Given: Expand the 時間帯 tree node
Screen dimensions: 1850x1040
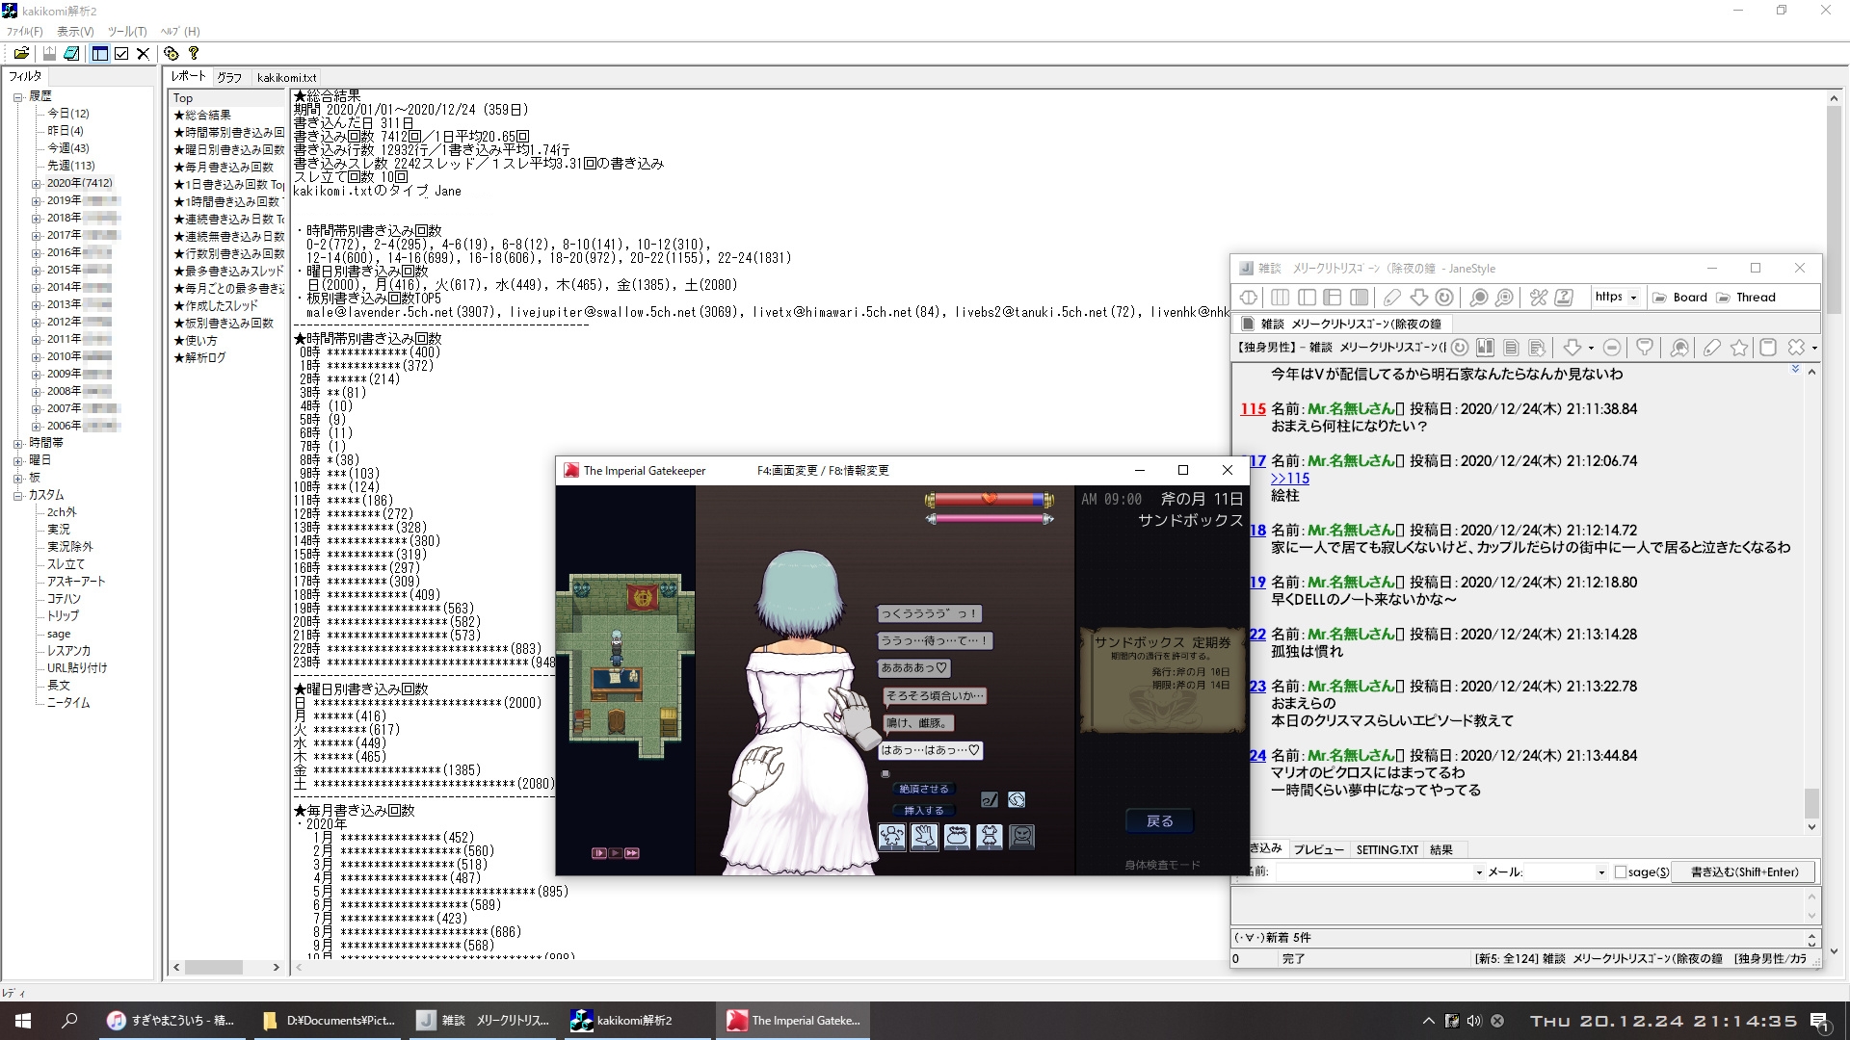Looking at the screenshot, I should pos(18,444).
